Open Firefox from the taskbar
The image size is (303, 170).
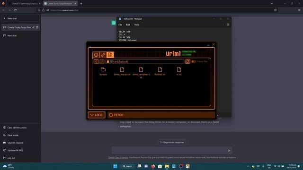[153, 166]
